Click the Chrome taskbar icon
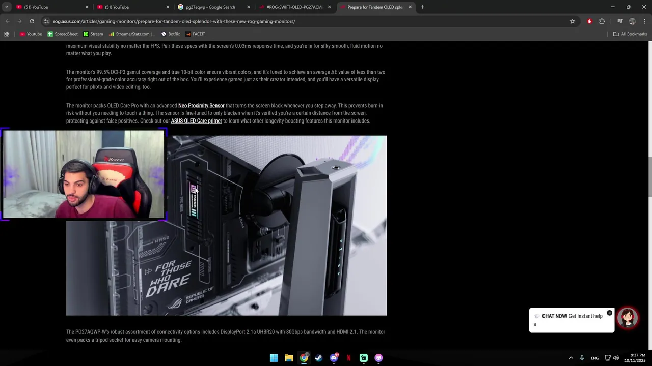 304,358
